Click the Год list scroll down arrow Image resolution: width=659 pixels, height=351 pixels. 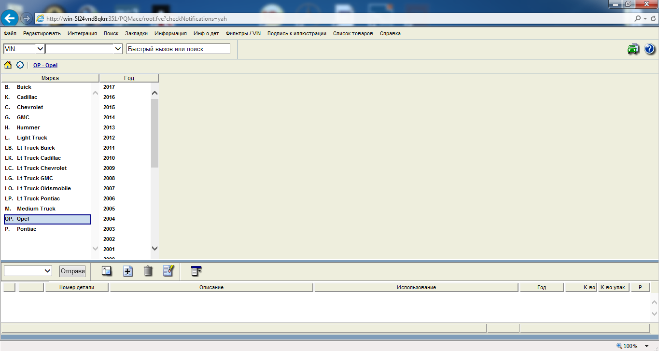tap(154, 248)
